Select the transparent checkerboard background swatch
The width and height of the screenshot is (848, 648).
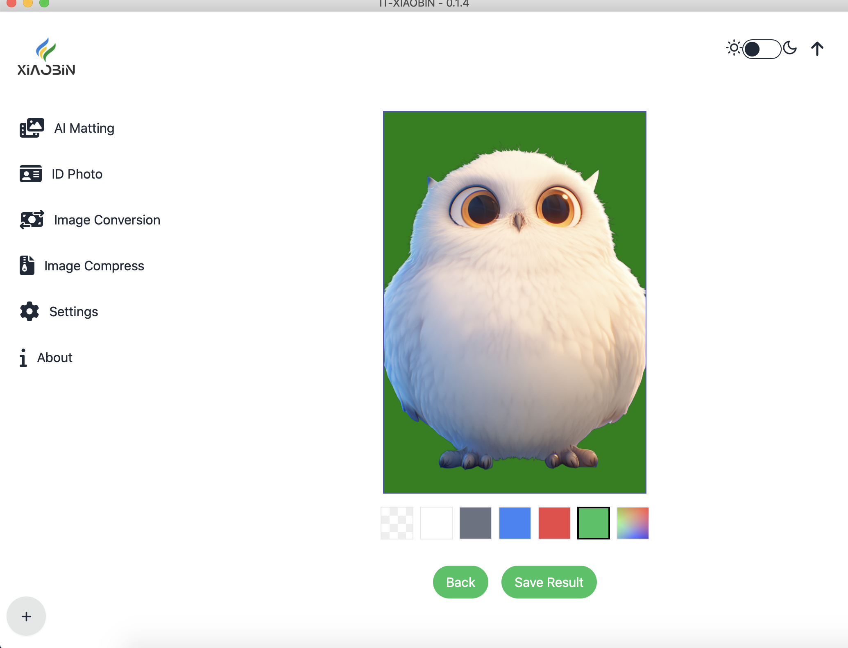click(397, 523)
